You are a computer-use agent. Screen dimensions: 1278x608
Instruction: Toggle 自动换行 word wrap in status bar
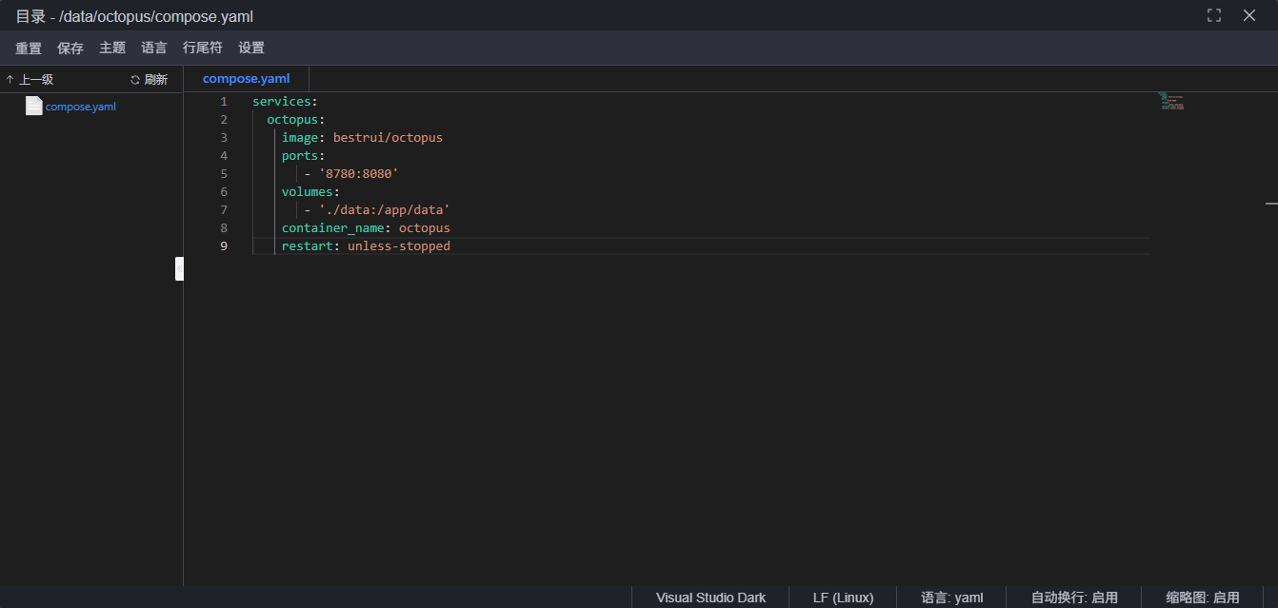pos(1074,598)
